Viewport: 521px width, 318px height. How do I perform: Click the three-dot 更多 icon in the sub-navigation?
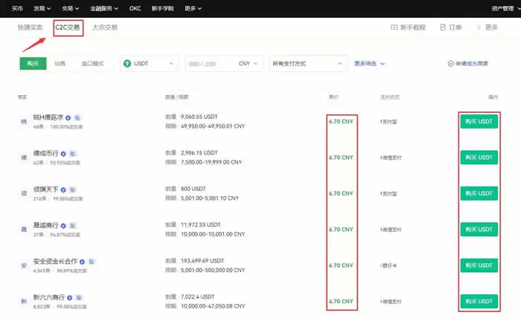coord(479,27)
